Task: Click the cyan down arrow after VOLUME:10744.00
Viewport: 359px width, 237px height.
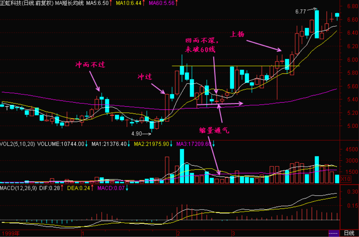Action: 87,144
